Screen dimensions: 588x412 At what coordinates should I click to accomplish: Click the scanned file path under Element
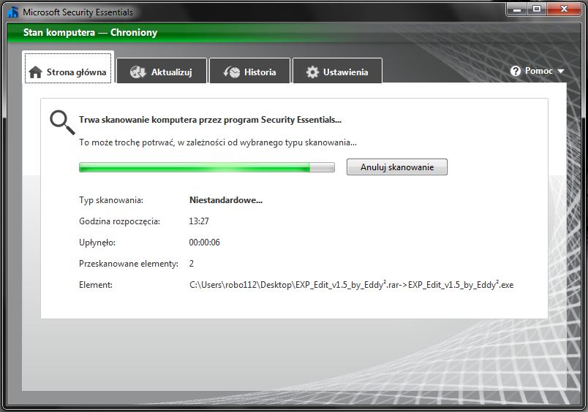[351, 285]
